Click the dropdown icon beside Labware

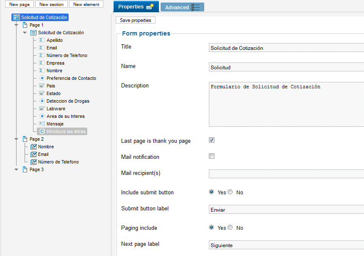click(42, 109)
